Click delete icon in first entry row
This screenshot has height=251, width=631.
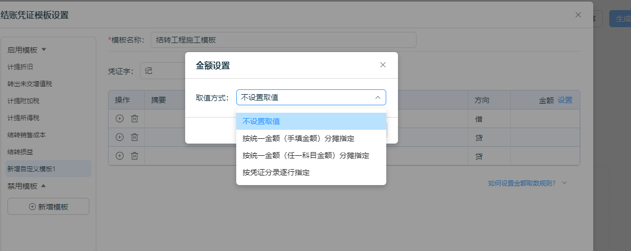pos(135,119)
